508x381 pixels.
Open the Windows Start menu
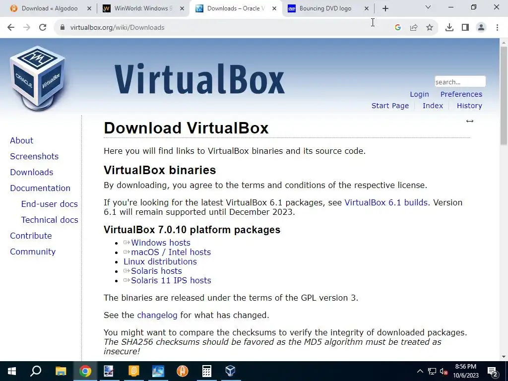[12, 371]
